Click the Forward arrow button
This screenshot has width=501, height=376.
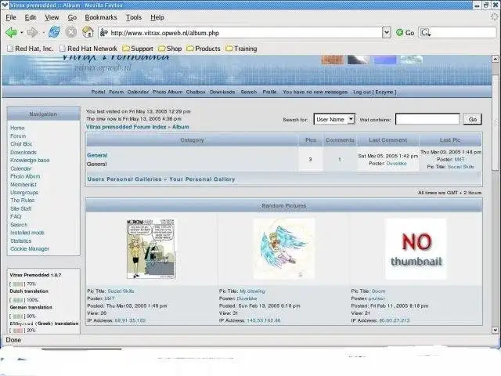click(x=33, y=32)
